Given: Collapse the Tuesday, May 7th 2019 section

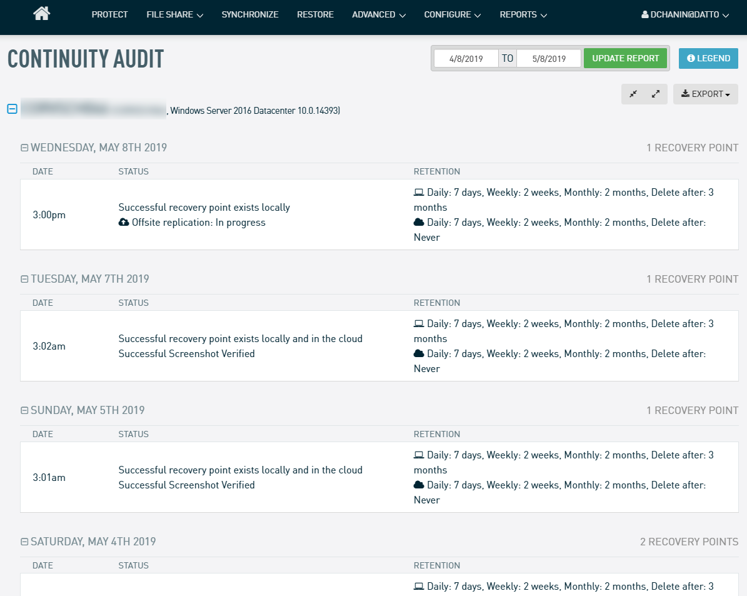Looking at the screenshot, I should (x=24, y=279).
